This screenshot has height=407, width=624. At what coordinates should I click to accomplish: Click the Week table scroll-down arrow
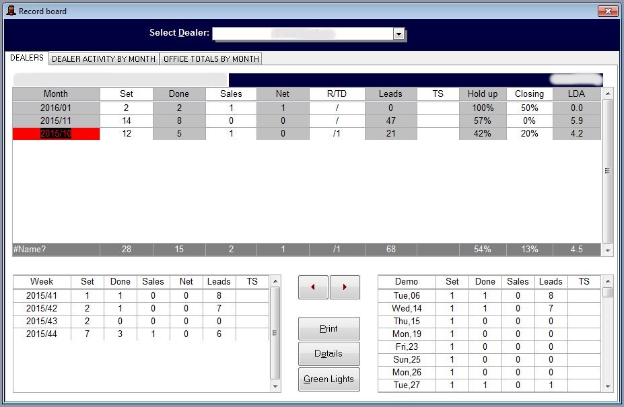click(x=275, y=386)
